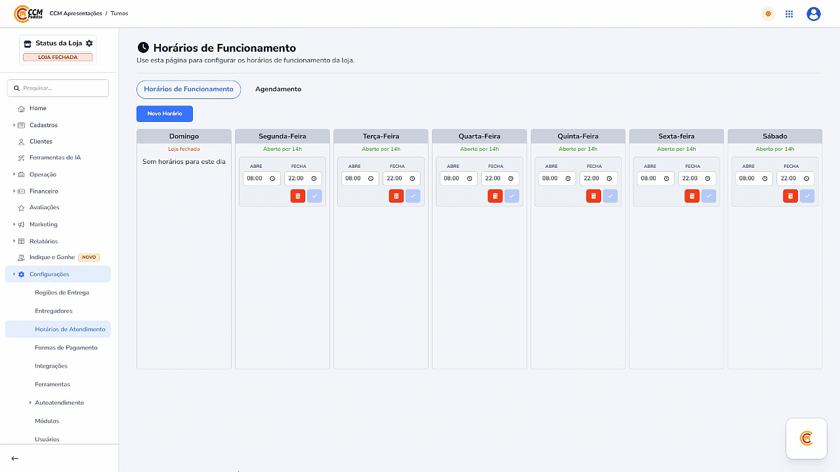840x472 pixels.
Task: Confirm Quinta-Feira schedule with checkmark
Action: 610,196
